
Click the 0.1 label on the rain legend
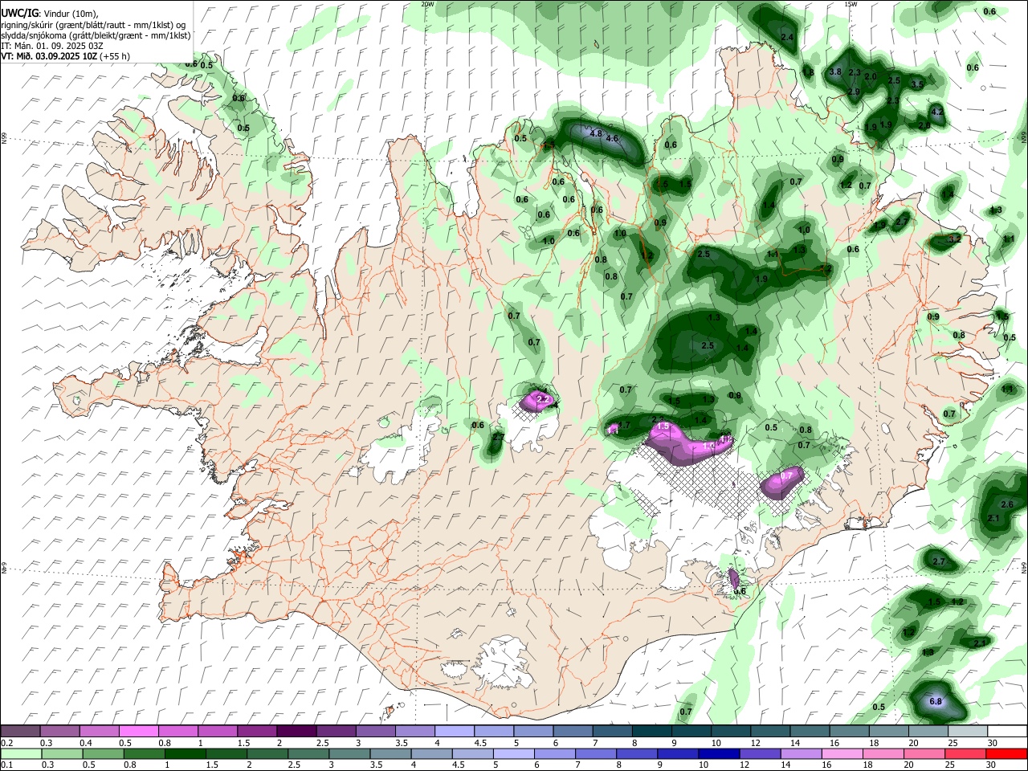pos(7,765)
